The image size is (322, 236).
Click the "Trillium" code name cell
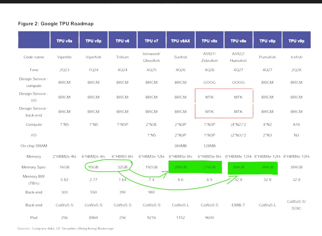point(122,57)
